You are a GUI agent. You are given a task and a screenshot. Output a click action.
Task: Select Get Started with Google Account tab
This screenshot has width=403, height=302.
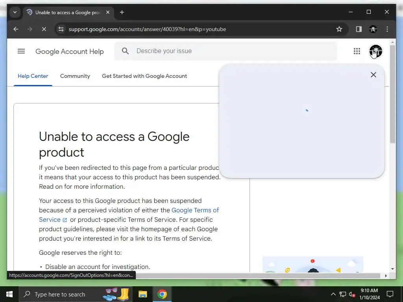144,76
